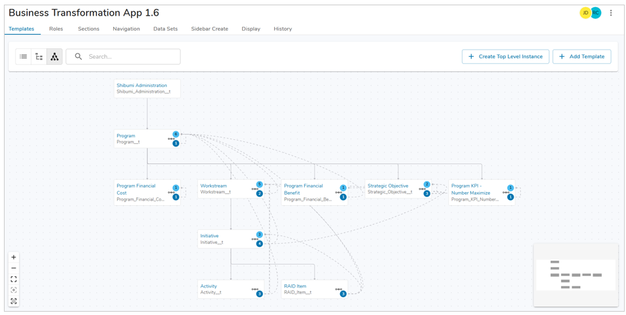Click the dark badge 4 on Initiative node

260,244
